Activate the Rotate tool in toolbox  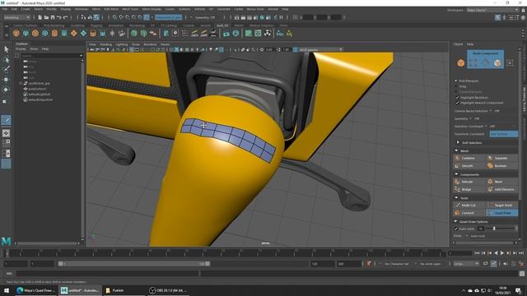pos(6,90)
